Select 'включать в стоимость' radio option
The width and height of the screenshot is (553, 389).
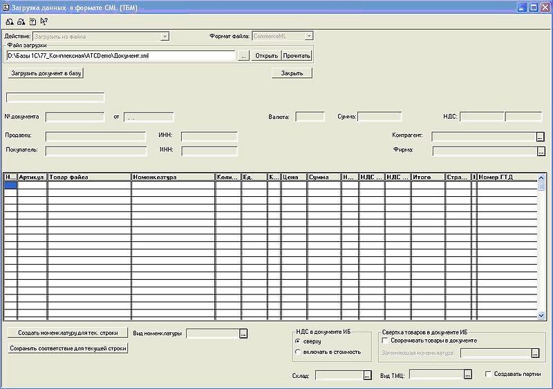click(298, 352)
